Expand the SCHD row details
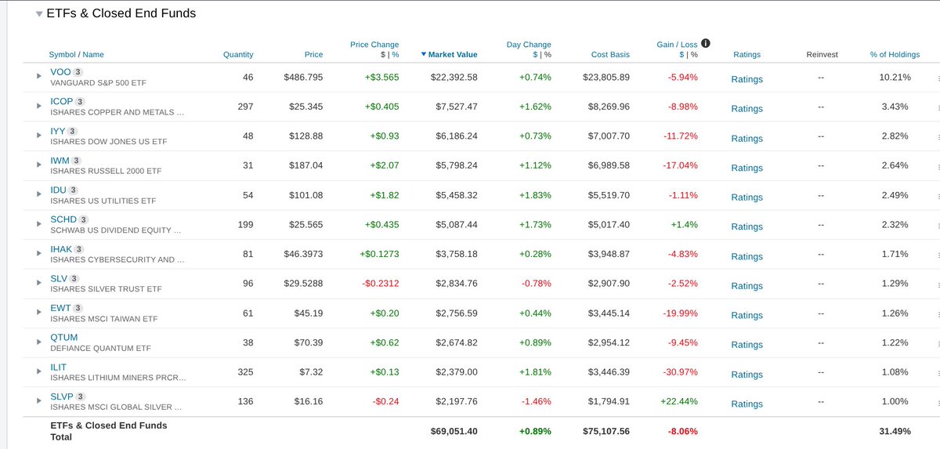This screenshot has width=940, height=449. click(38, 223)
